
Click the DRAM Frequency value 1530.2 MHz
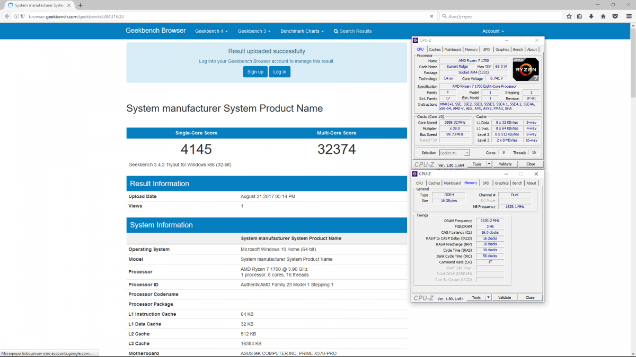coord(490,221)
